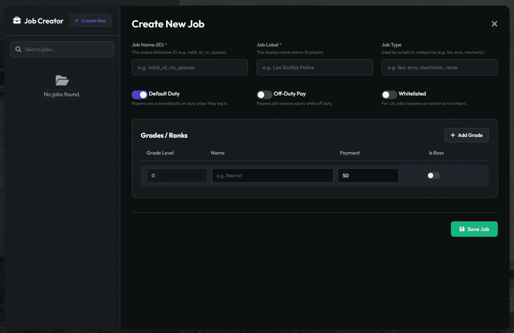514x333 pixels.
Task: Click the magnifier icon in the search bar
Action: pos(18,49)
